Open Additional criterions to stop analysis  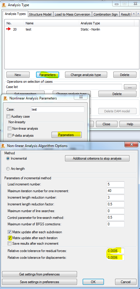click(97, 158)
